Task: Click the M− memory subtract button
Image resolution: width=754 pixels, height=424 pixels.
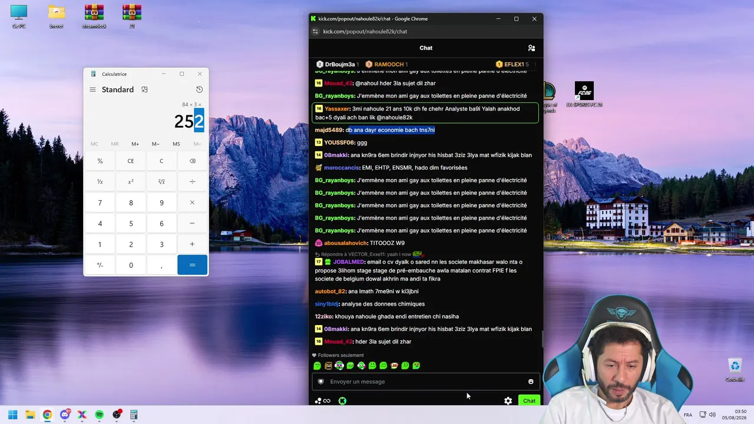Action: (156, 144)
